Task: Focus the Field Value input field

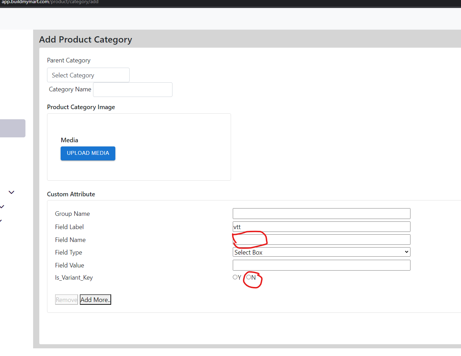Action: pos(321,265)
